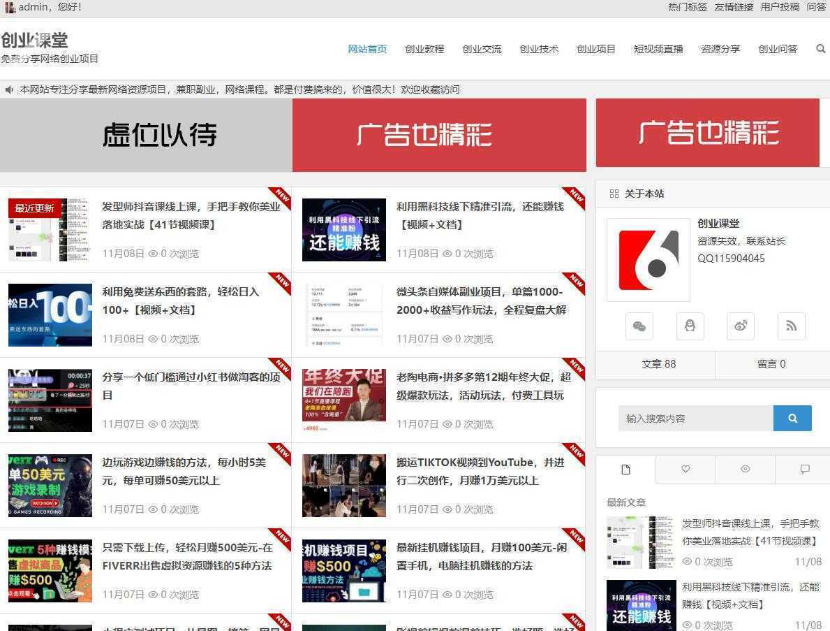Click the 留言 0 counter in sidebar
The height and width of the screenshot is (631, 830).
tap(771, 364)
